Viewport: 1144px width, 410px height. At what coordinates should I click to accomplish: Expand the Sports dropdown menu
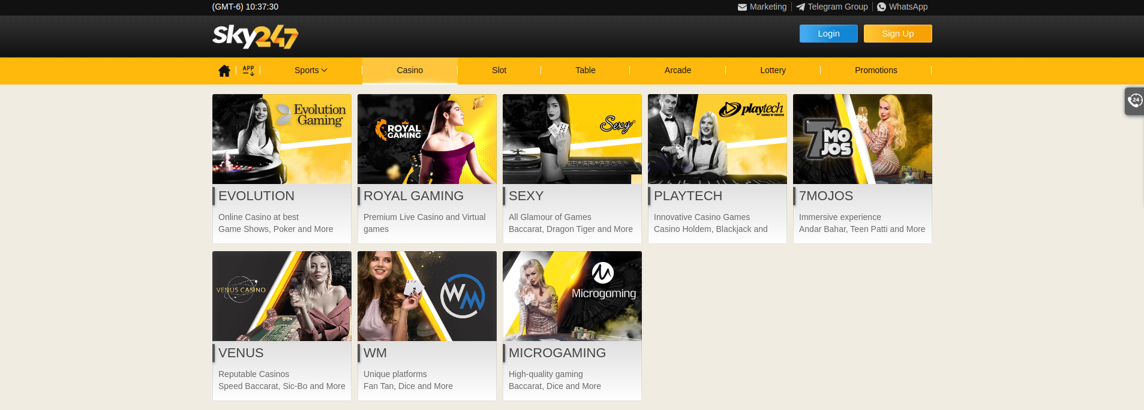pos(311,70)
